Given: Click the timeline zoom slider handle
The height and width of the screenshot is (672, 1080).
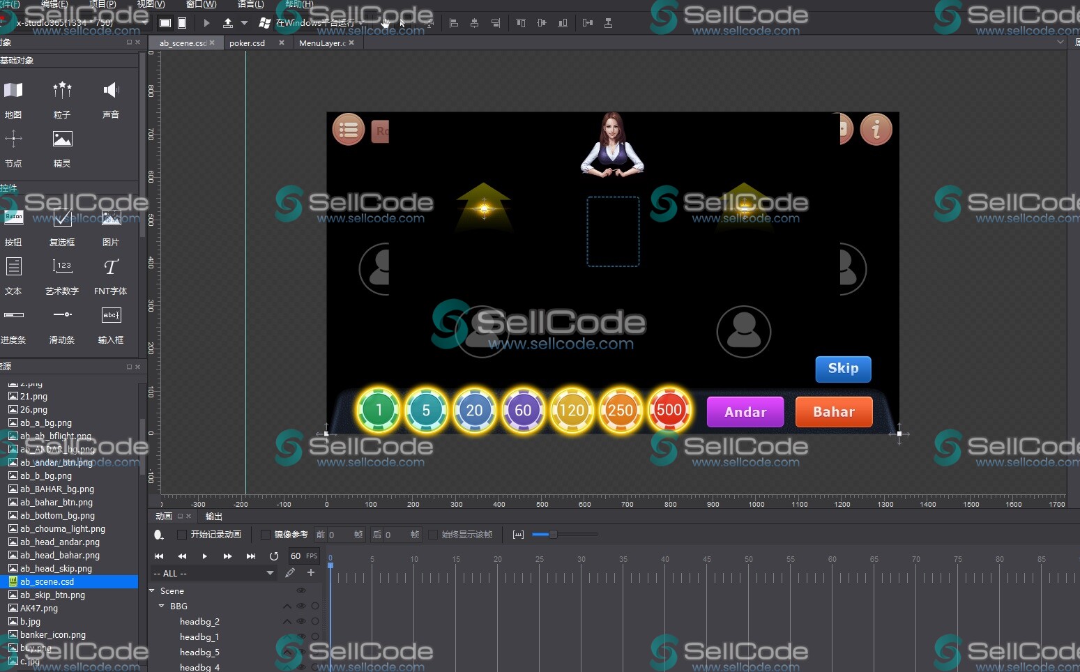Looking at the screenshot, I should 552,535.
